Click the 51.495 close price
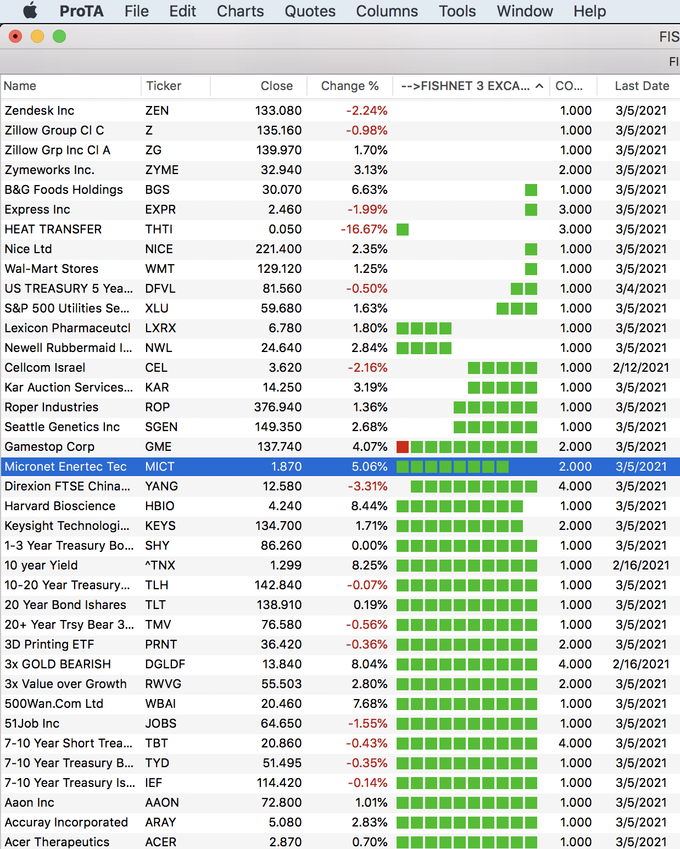The image size is (680, 849). tap(282, 763)
